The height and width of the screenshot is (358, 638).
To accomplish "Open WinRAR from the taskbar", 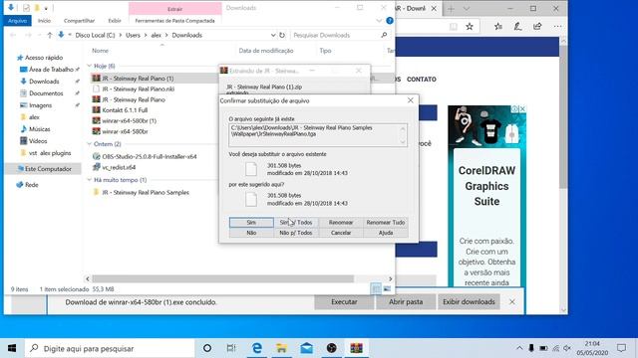I will pos(356,348).
